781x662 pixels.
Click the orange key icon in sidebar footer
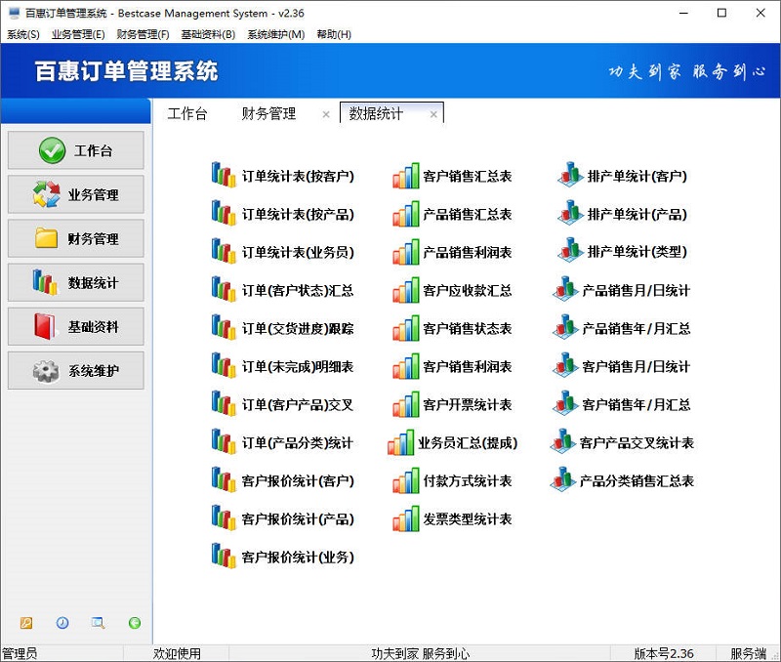tap(26, 623)
